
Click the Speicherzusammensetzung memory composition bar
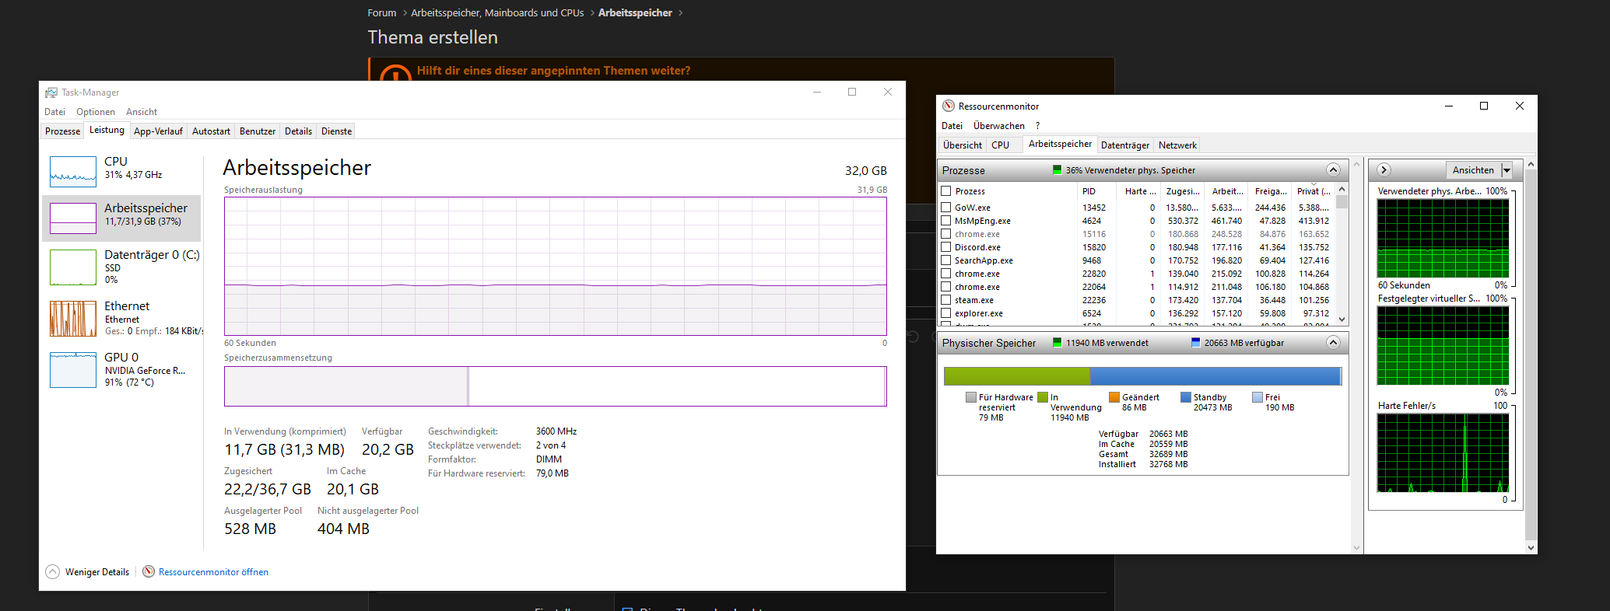click(x=555, y=386)
